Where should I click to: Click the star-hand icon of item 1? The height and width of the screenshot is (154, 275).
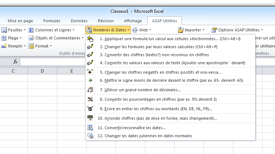click(x=90, y=39)
